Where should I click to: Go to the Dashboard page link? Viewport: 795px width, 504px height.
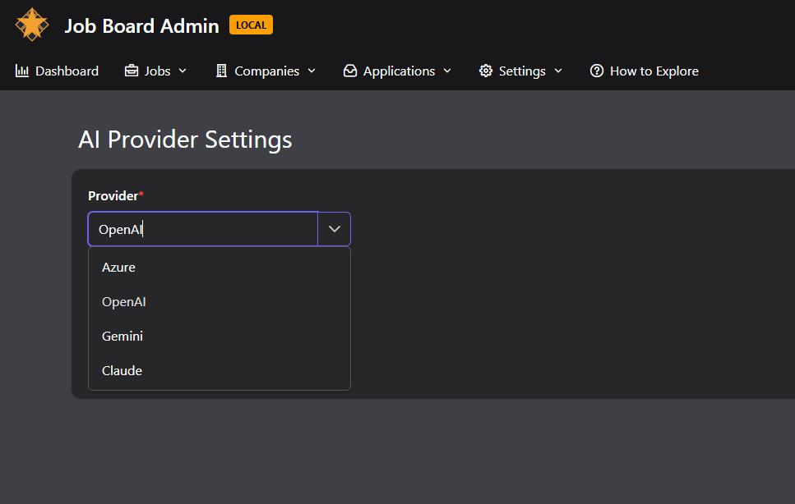[67, 71]
